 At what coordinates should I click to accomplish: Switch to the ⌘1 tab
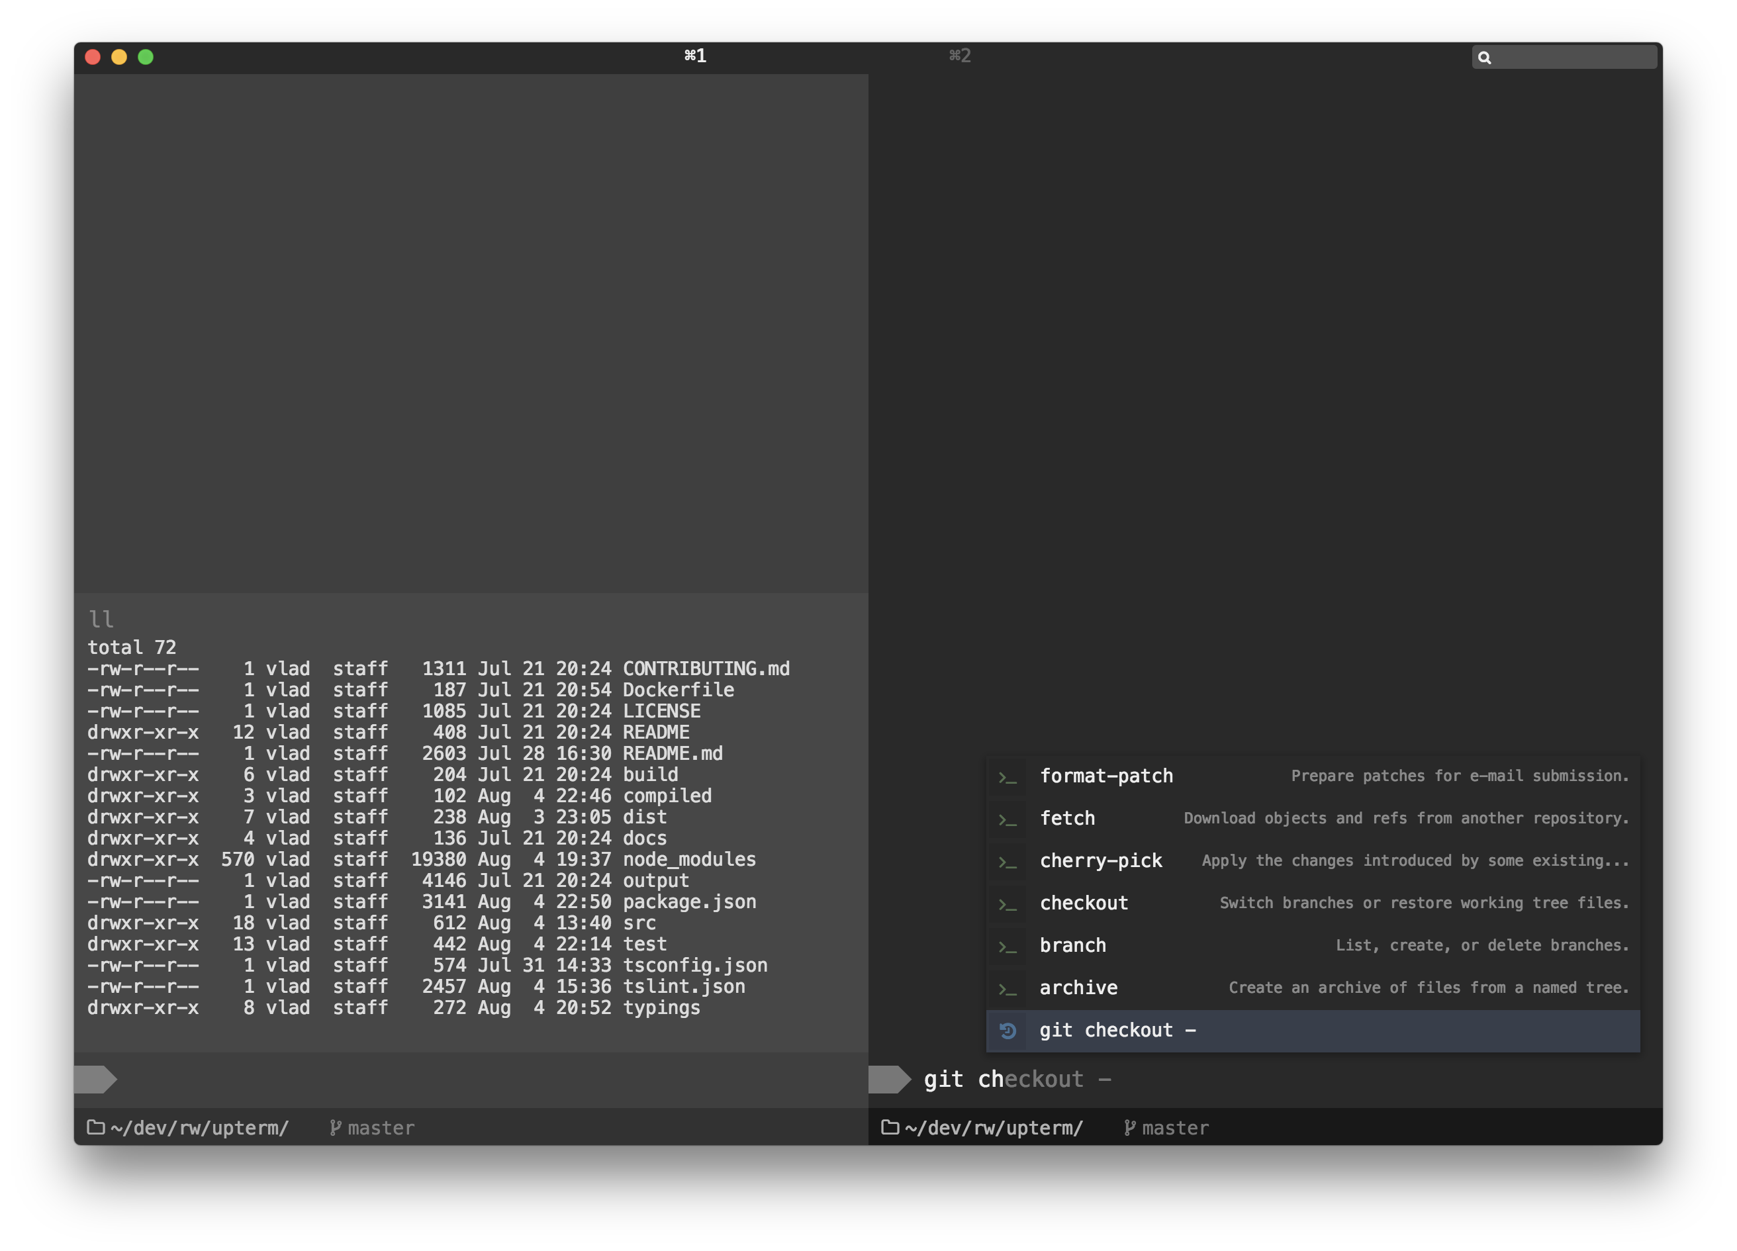694,56
